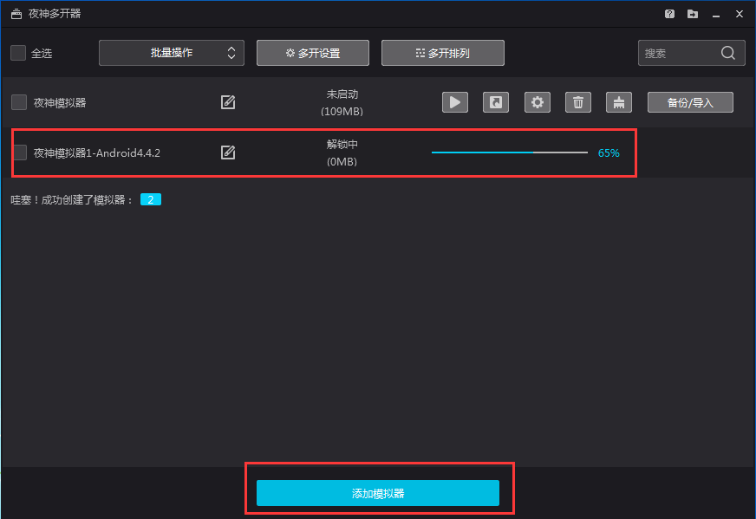Click the 65% unlock progress bar
The width and height of the screenshot is (756, 519).
click(x=509, y=152)
